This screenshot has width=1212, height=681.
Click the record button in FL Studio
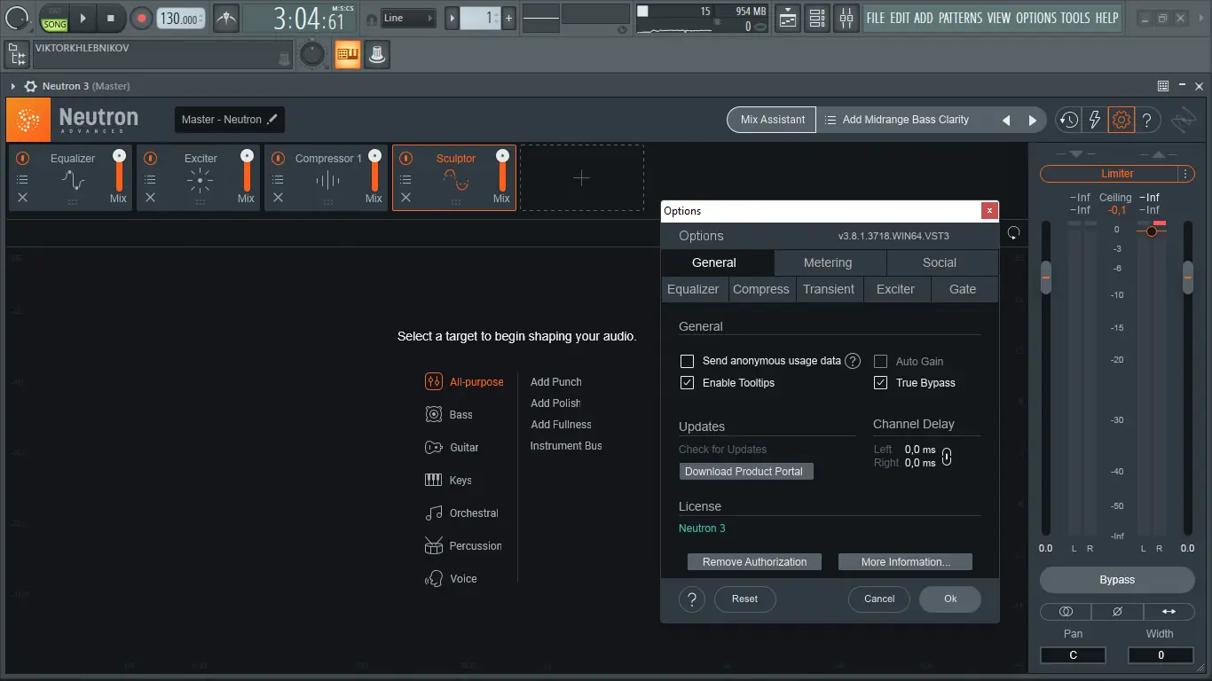tap(143, 17)
